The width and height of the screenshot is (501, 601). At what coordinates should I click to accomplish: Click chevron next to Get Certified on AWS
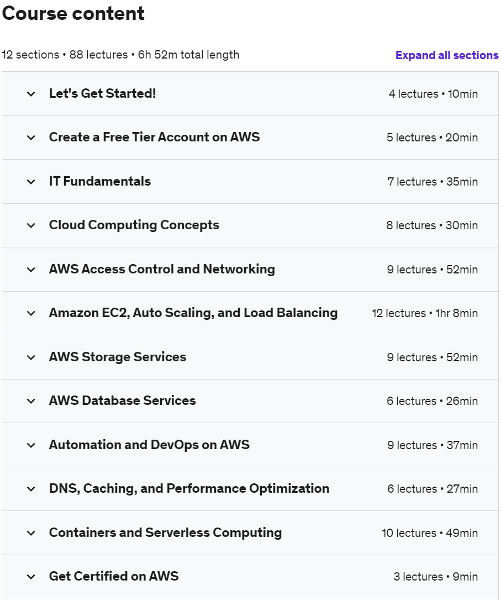[31, 577]
